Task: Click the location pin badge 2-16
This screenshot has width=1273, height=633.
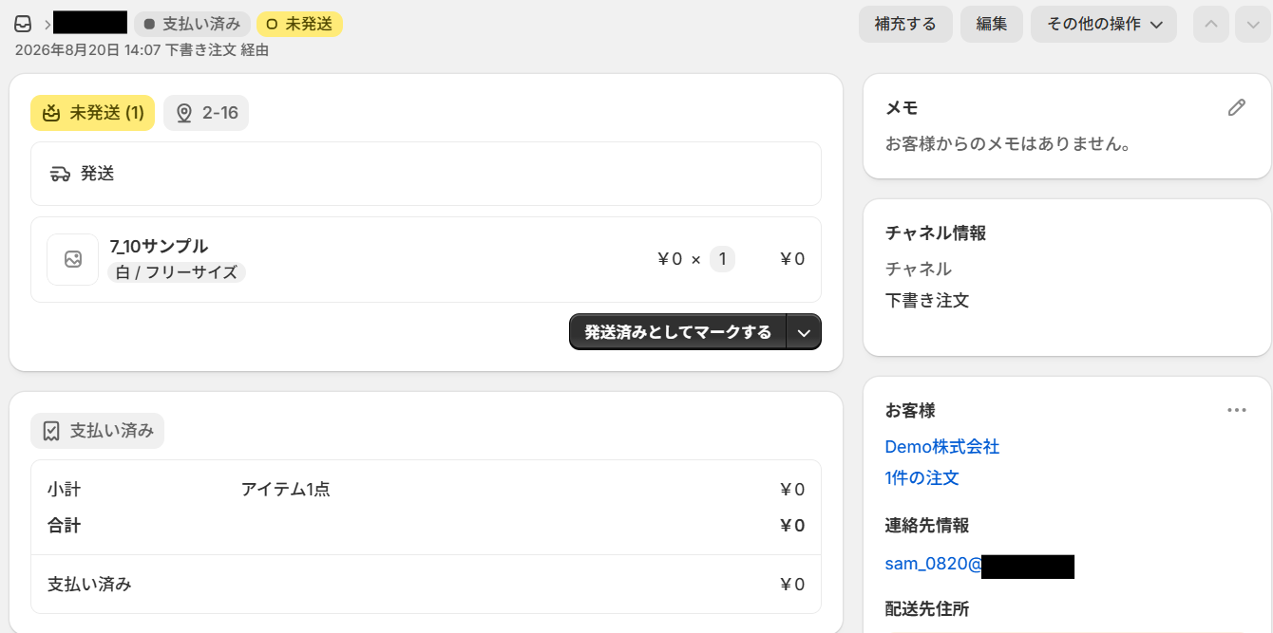Action: [x=206, y=113]
